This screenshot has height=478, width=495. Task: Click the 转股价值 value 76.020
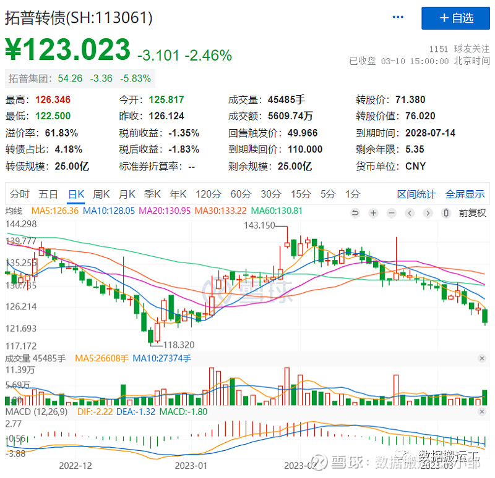point(420,116)
